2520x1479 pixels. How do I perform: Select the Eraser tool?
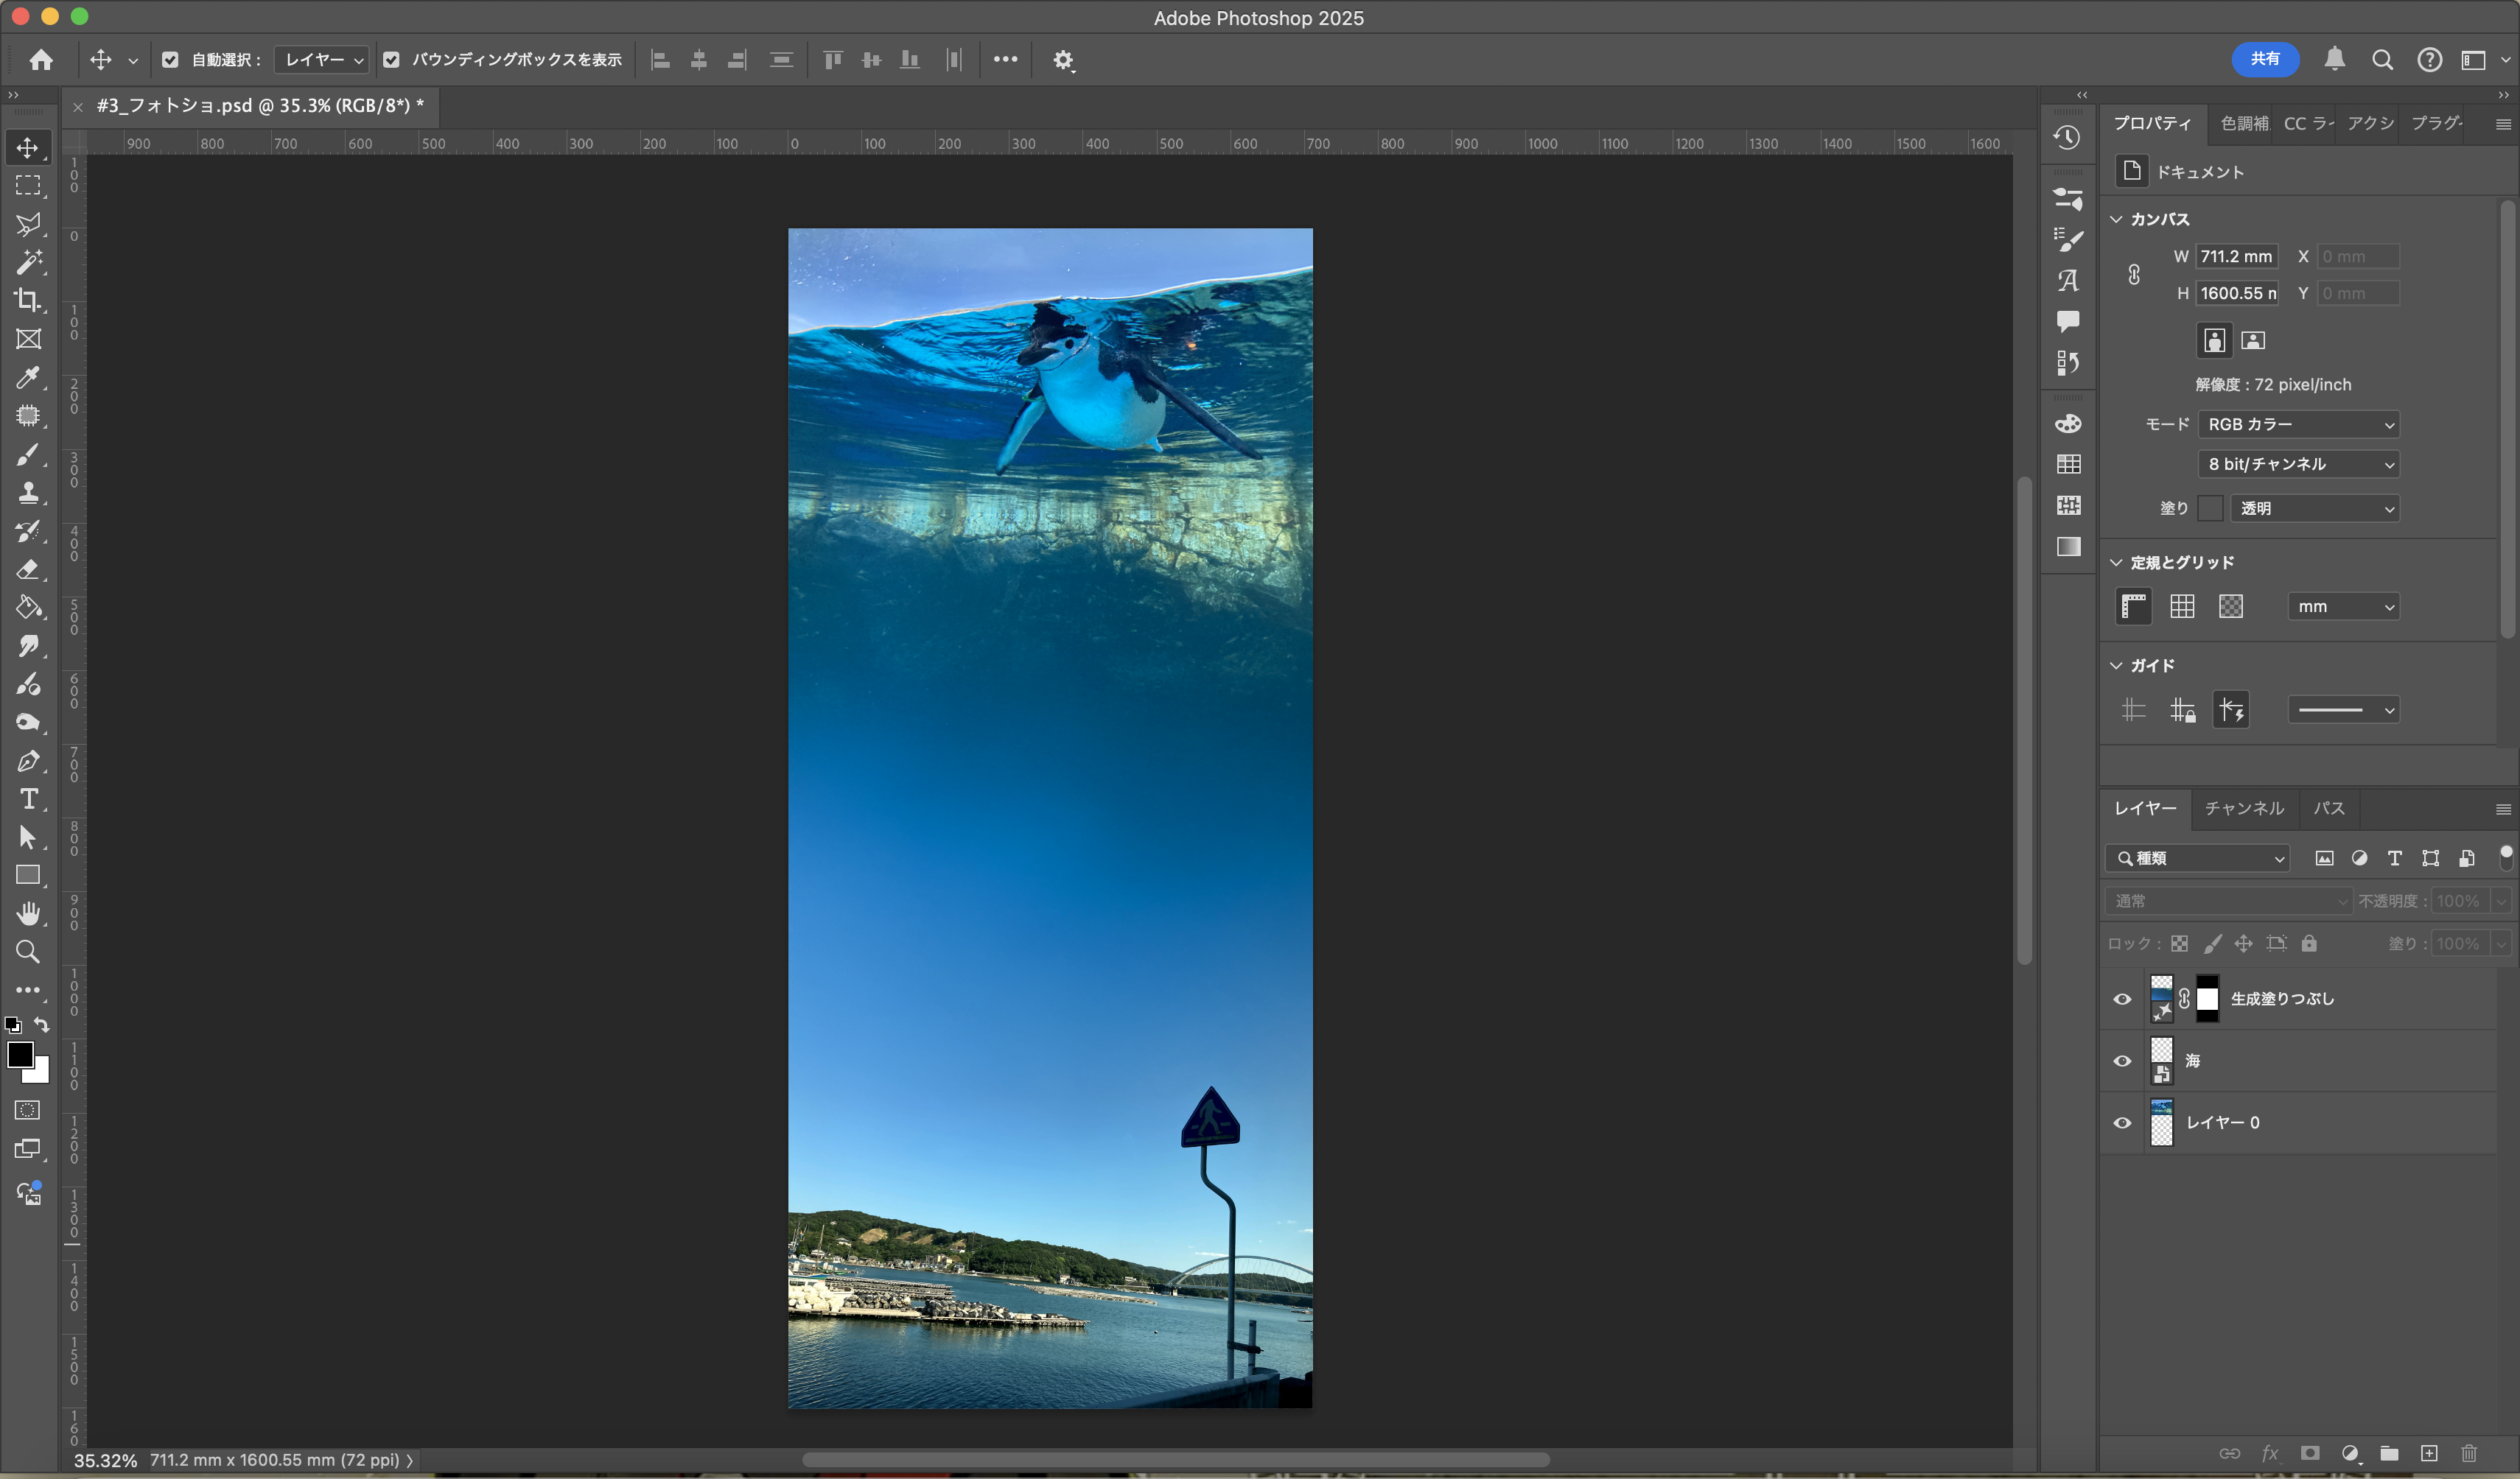(28, 569)
